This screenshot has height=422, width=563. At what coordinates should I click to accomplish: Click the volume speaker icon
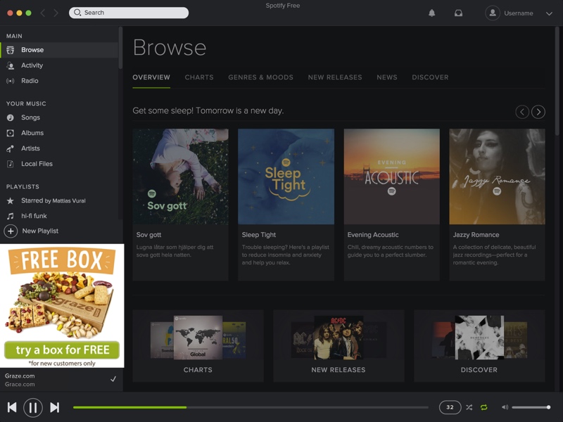tap(505, 407)
